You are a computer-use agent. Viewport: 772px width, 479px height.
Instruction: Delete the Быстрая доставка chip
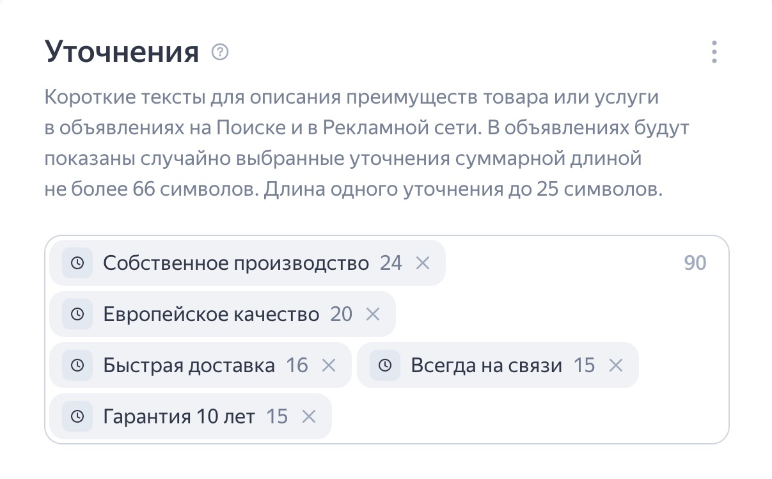(x=328, y=365)
